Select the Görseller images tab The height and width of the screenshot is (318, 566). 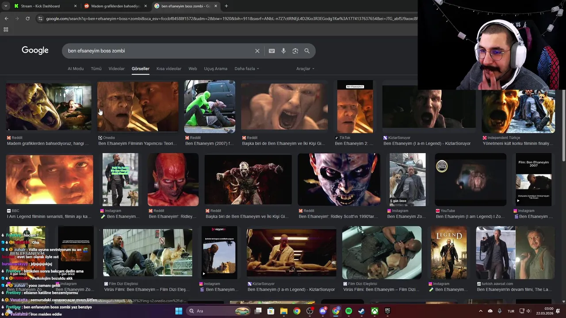point(141,69)
